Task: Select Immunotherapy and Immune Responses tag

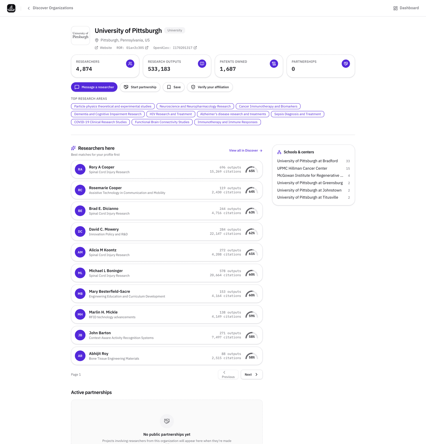Action: 228,122
